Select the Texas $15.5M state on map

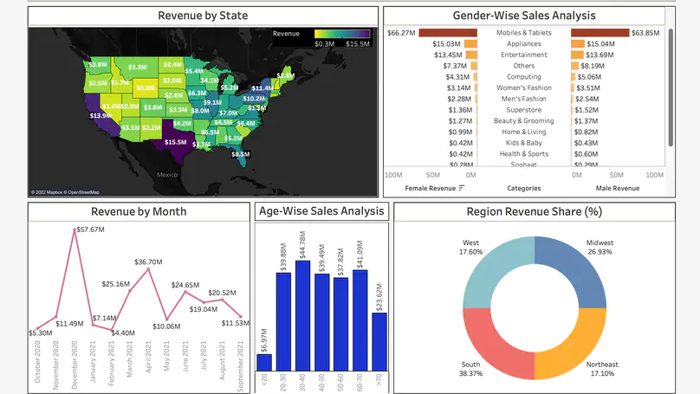(175, 140)
